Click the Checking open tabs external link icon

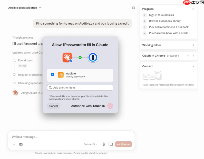14,83
